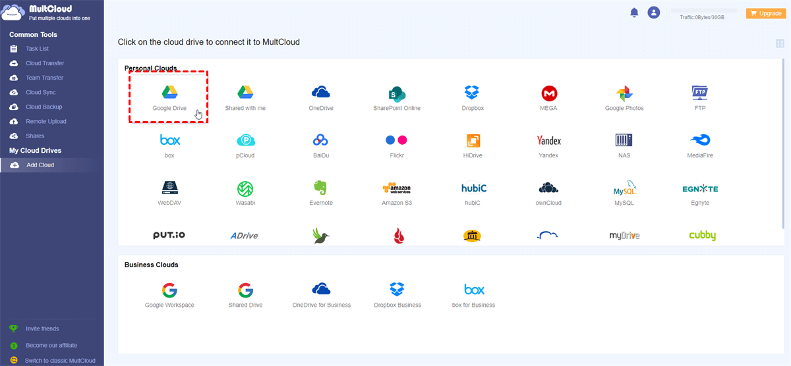Connect Flickr account
791x366 pixels.
(x=397, y=145)
